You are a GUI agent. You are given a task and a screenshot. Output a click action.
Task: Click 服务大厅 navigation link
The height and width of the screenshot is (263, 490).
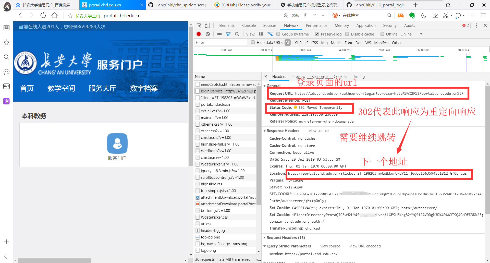click(103, 88)
